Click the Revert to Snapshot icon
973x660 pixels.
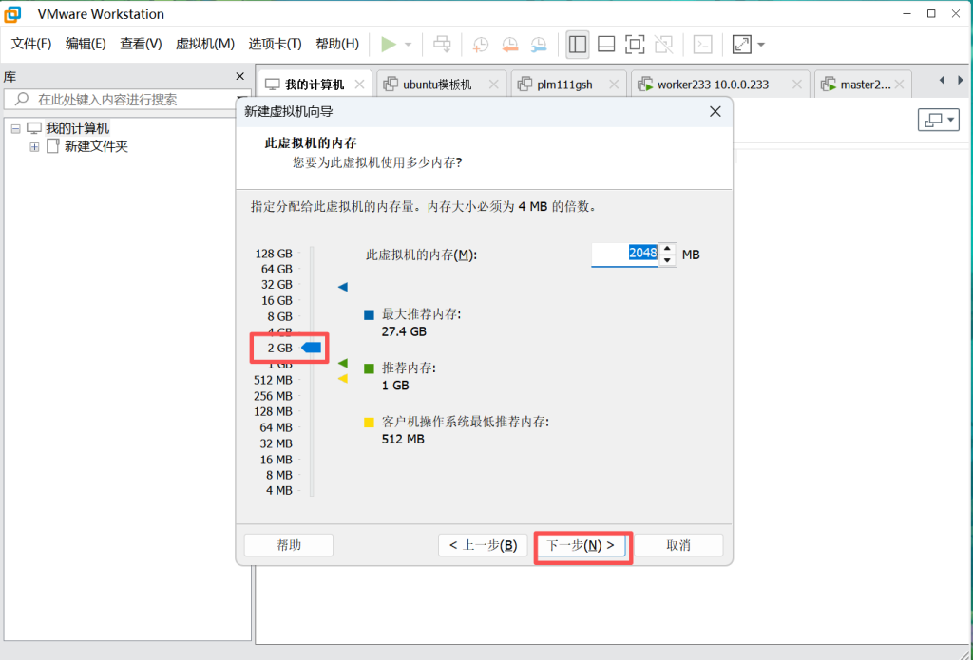(x=510, y=45)
